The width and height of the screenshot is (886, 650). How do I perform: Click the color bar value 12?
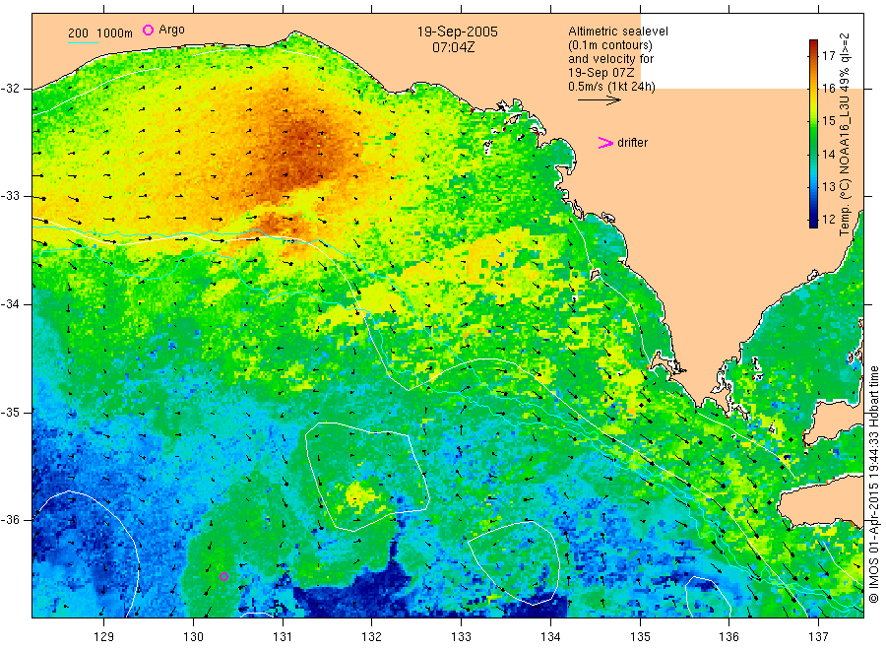coord(828,220)
